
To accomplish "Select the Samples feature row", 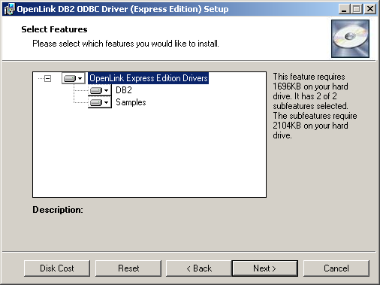I will pos(131,102).
